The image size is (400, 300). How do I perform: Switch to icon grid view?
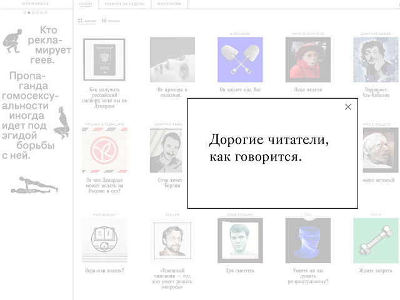pyautogui.click(x=87, y=21)
